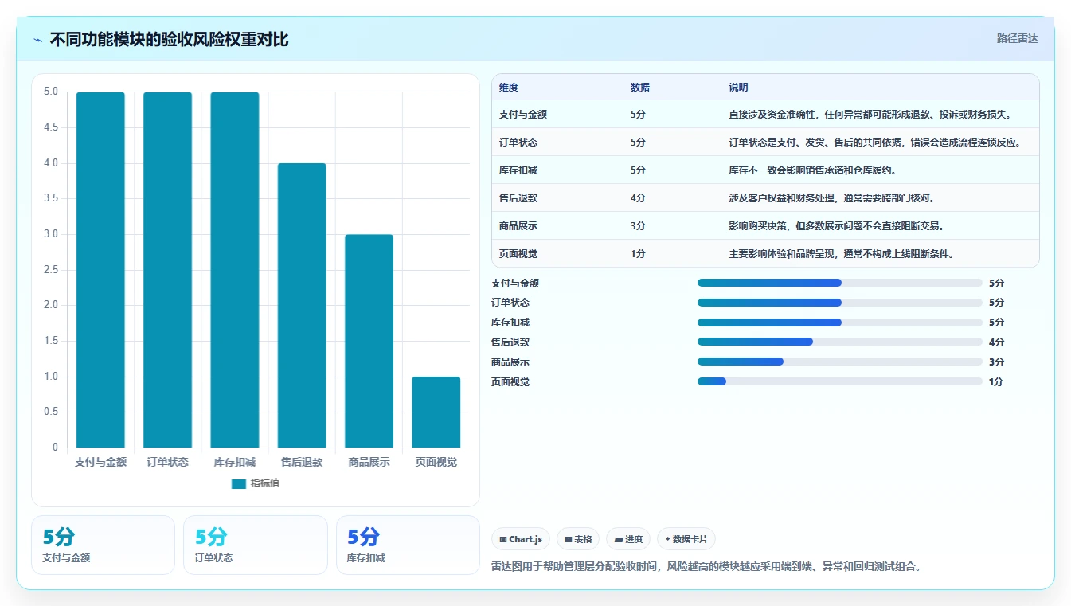The image size is (1071, 606).
Task: Click the 商品展示 progress bar
Action: click(x=839, y=362)
